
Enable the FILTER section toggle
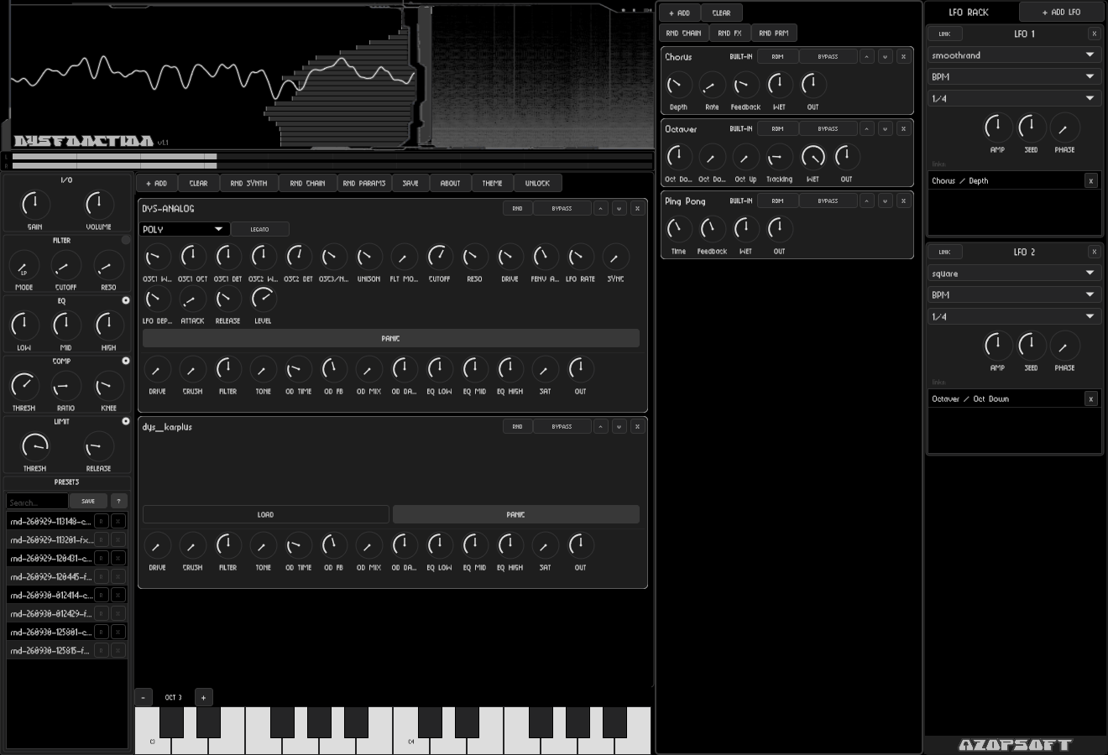(126, 241)
